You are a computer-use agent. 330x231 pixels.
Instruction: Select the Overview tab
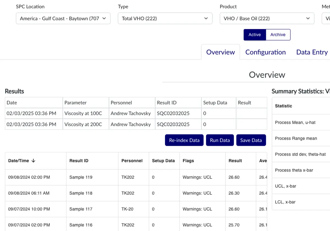(x=221, y=52)
